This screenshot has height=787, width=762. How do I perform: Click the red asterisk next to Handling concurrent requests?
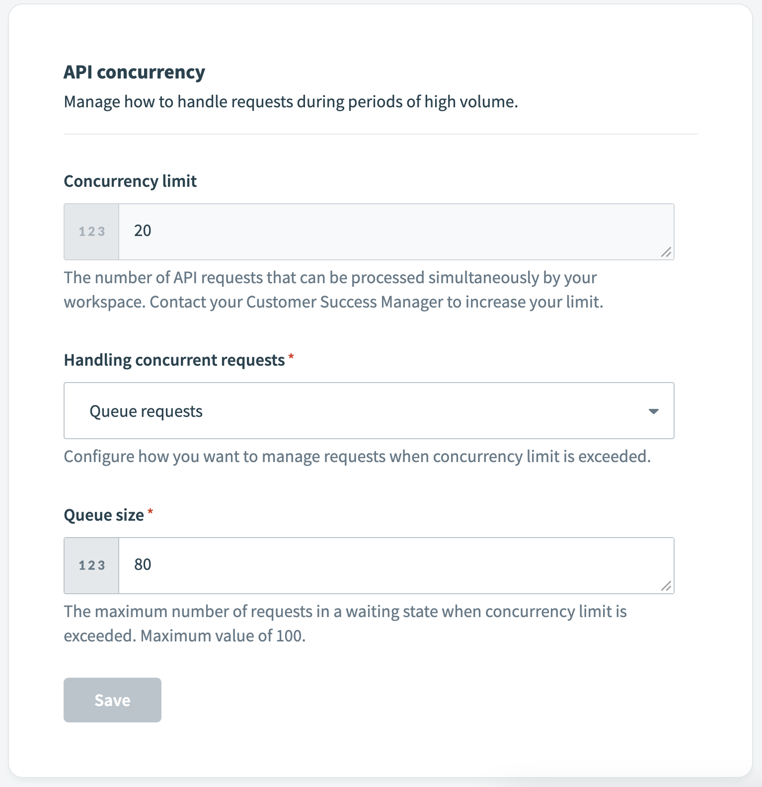point(291,357)
